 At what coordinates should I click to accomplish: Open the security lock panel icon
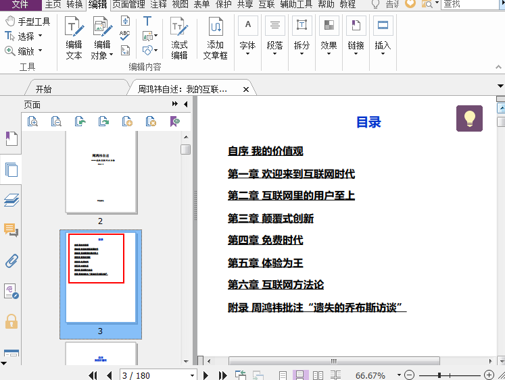(11, 321)
